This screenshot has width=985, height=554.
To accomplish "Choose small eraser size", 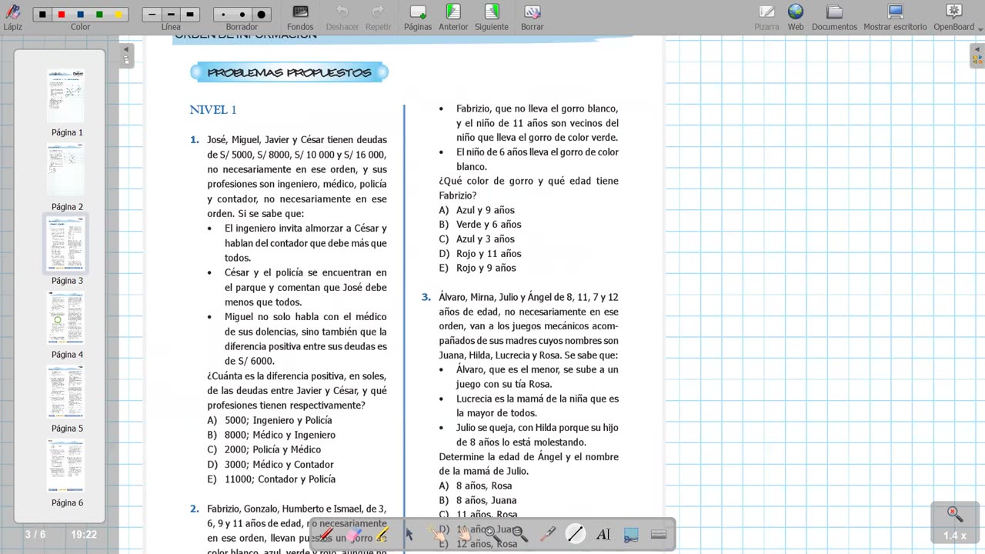I will tap(223, 15).
